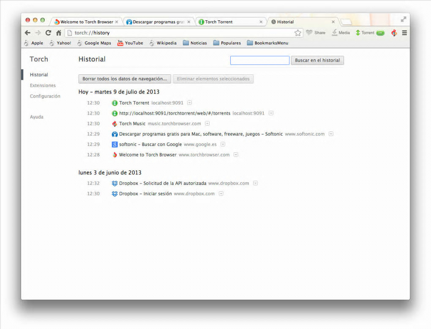
Task: Close the Torch Torrent tab
Action: 261,22
